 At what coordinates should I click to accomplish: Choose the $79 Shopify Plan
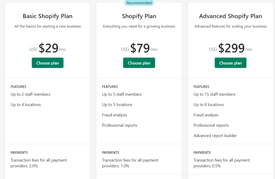pyautogui.click(x=139, y=63)
